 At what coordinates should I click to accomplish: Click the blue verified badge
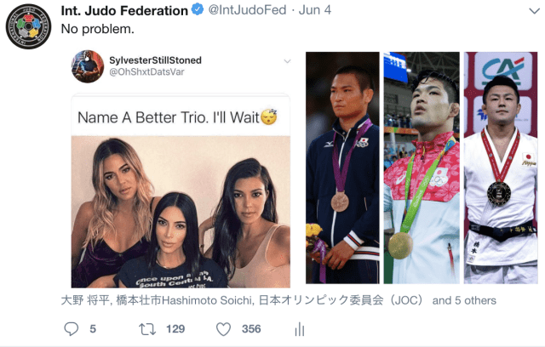click(x=198, y=9)
